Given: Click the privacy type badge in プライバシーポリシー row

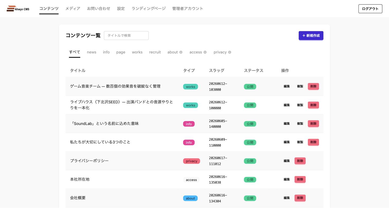Looking at the screenshot, I should coord(191,161).
